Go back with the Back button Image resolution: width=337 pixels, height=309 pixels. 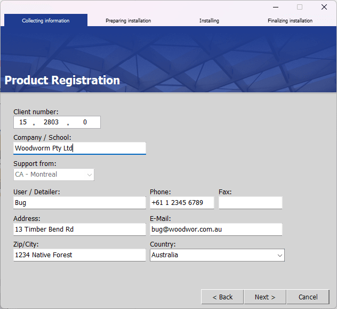[x=222, y=297]
